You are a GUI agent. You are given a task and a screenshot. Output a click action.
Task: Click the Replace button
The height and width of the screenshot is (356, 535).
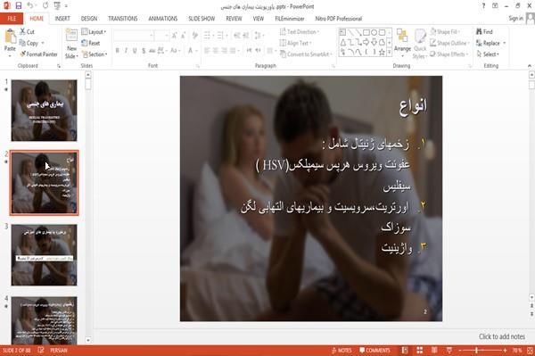(x=490, y=43)
